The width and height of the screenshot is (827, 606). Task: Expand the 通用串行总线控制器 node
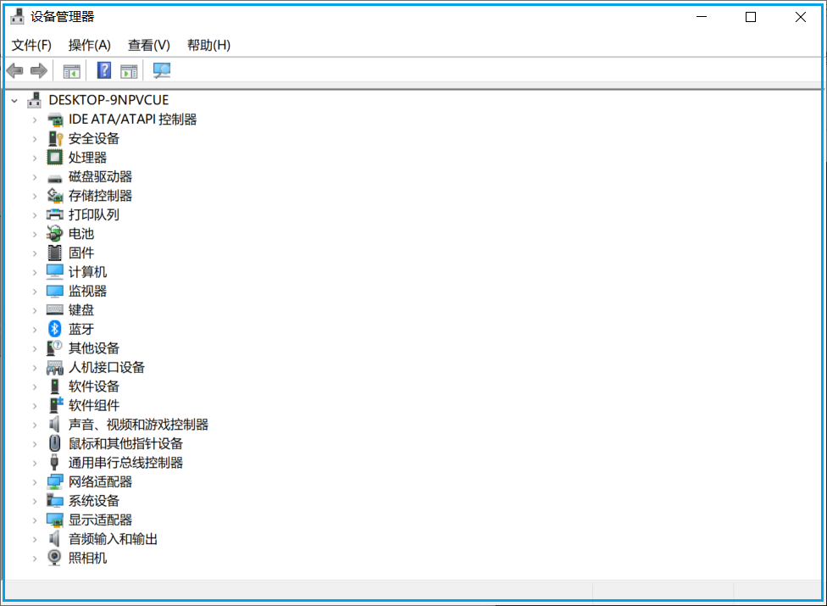point(34,462)
